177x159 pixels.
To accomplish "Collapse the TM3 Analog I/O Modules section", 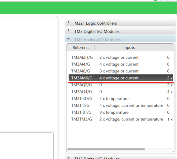I will click(x=120, y=39).
